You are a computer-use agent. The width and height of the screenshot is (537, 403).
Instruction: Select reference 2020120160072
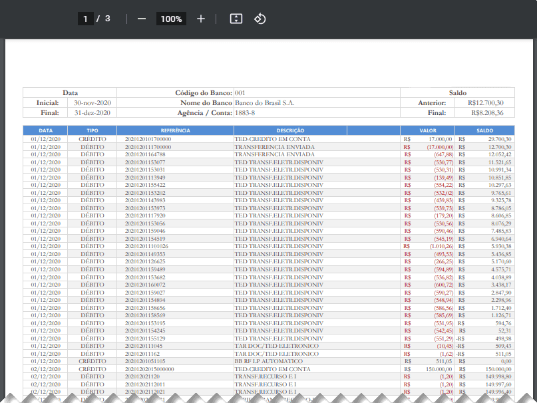[x=145, y=285]
